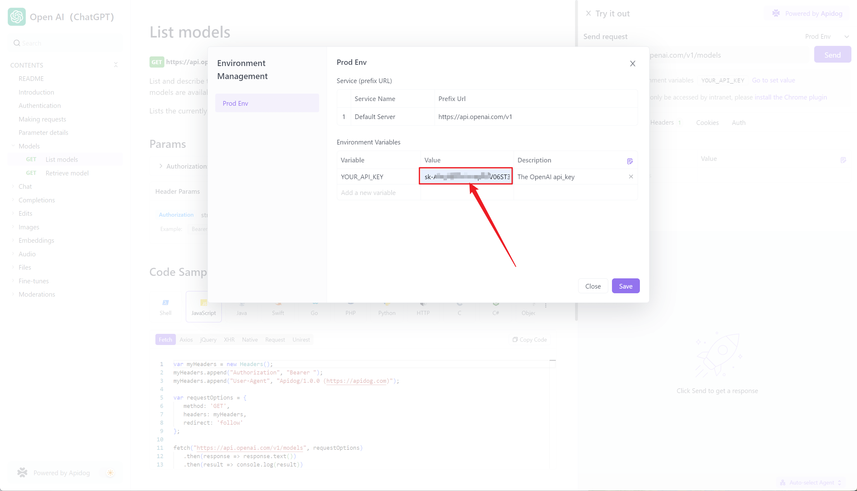Close the Try it out panel
This screenshot has height=491, width=857.
point(588,14)
